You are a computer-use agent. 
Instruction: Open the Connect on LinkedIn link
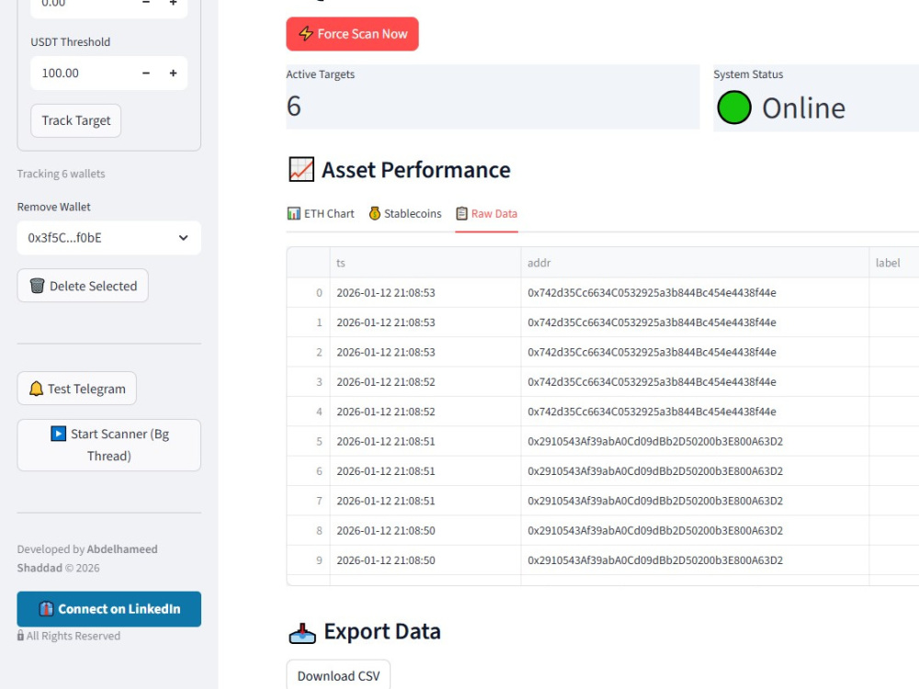[x=109, y=609]
